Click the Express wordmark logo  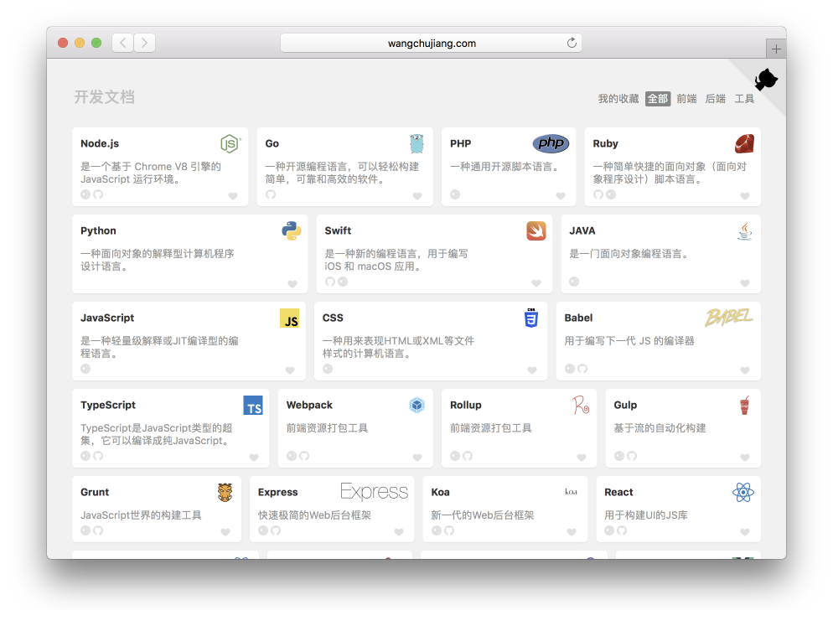(374, 492)
